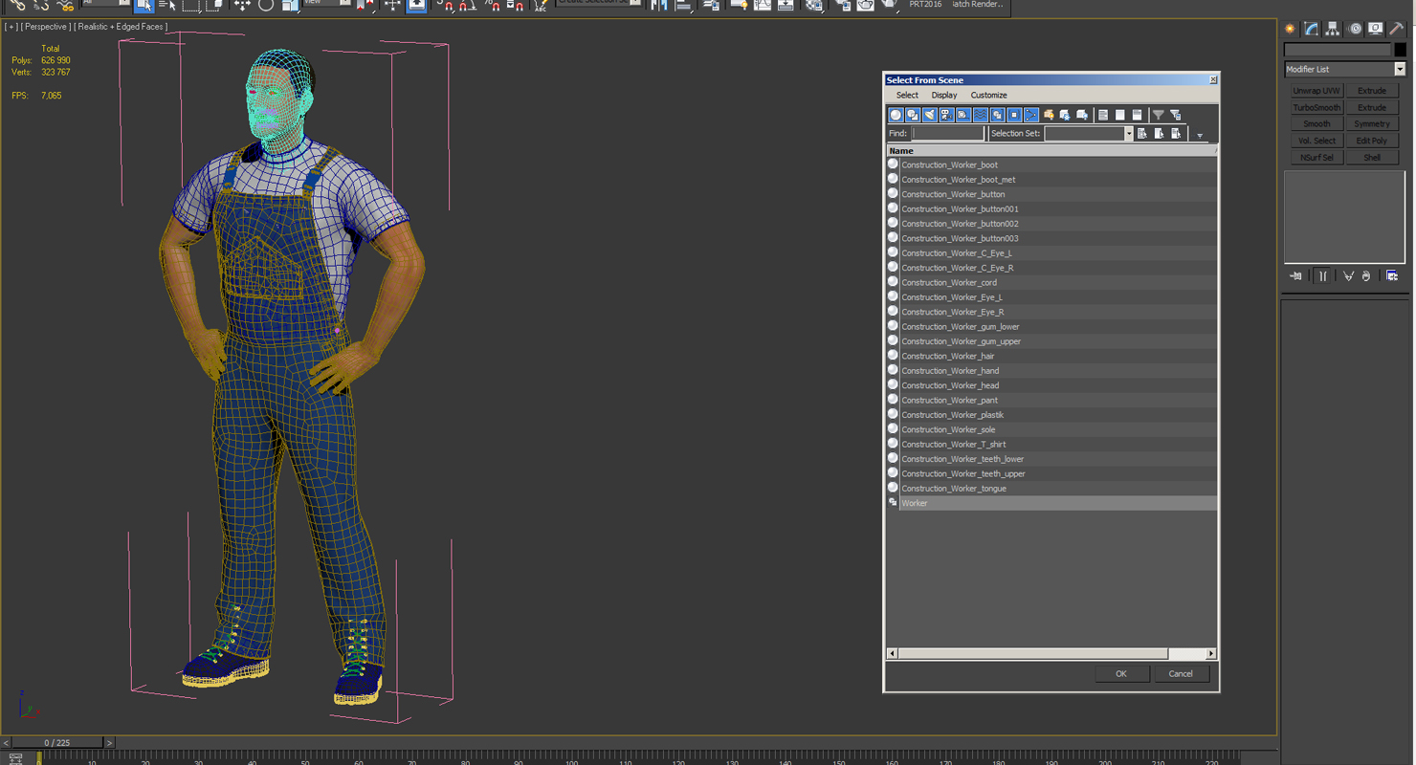Screen dimensions: 1416x765
Task: Click the Unwrap UVW modifier button
Action: (x=1316, y=91)
